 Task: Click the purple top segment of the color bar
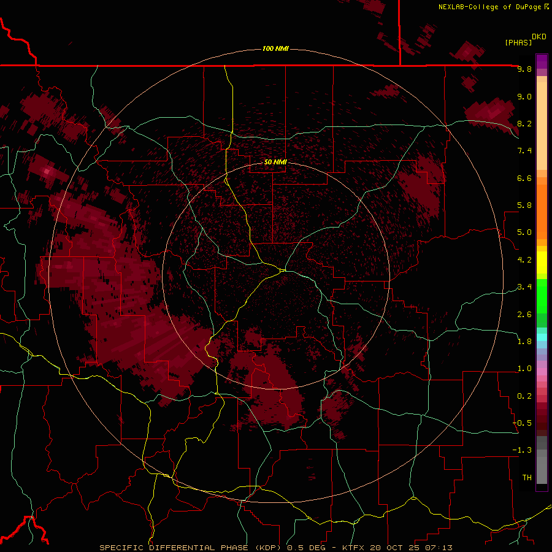(x=542, y=61)
